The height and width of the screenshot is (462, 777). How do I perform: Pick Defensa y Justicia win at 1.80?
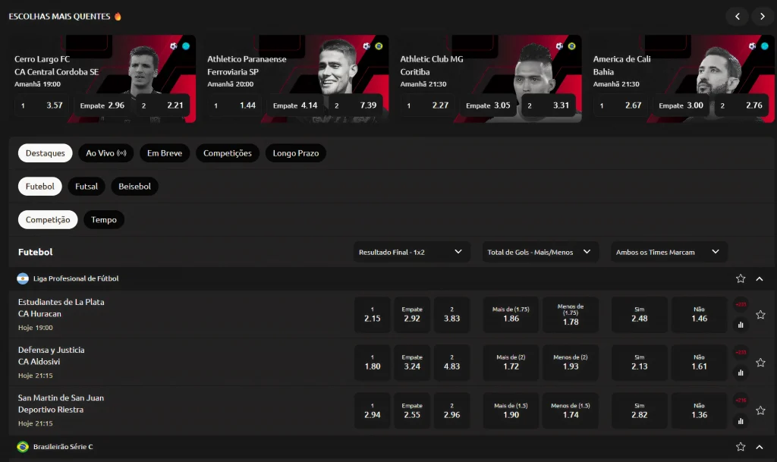(372, 363)
